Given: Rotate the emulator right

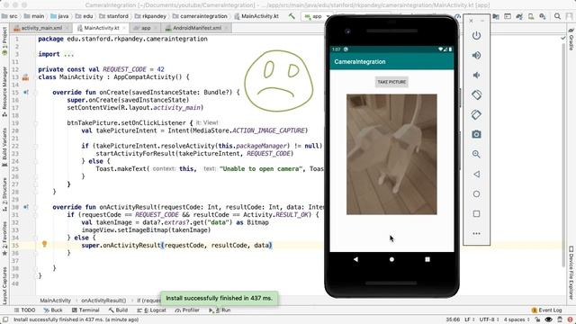Looking at the screenshot, I should [x=476, y=114].
